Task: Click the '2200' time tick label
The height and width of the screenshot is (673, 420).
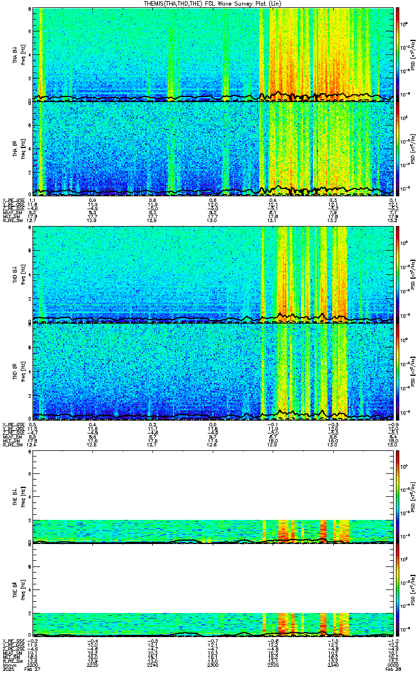Action: pos(33,666)
